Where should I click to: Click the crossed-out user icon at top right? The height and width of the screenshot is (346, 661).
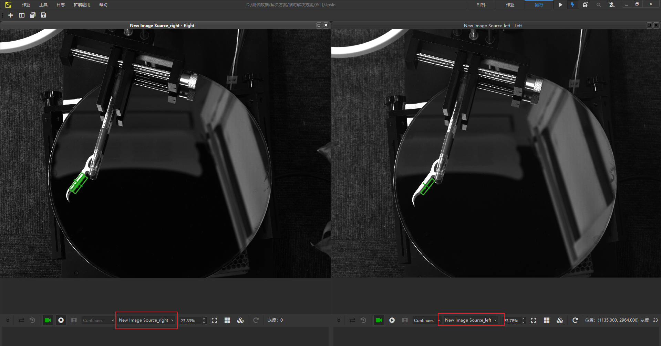pos(612,5)
